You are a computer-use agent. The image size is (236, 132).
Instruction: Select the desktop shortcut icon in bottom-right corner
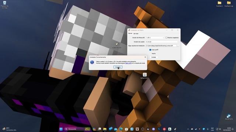(x=229, y=117)
